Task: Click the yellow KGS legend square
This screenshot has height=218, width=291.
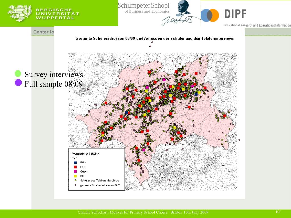Action: tap(76, 176)
